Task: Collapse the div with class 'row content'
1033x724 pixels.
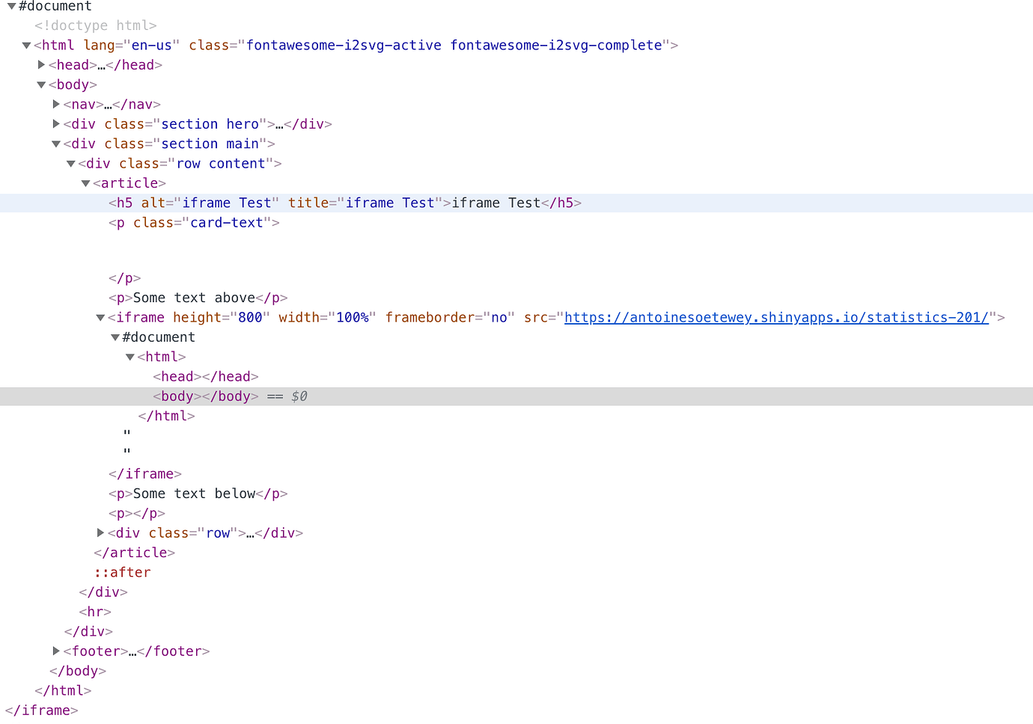Action: click(x=71, y=163)
